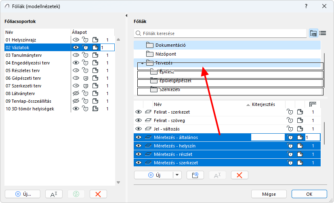Screen dimensions: 334x203
Task: Click lock icon of Felirat - szerkezet layer
Action: point(290,112)
